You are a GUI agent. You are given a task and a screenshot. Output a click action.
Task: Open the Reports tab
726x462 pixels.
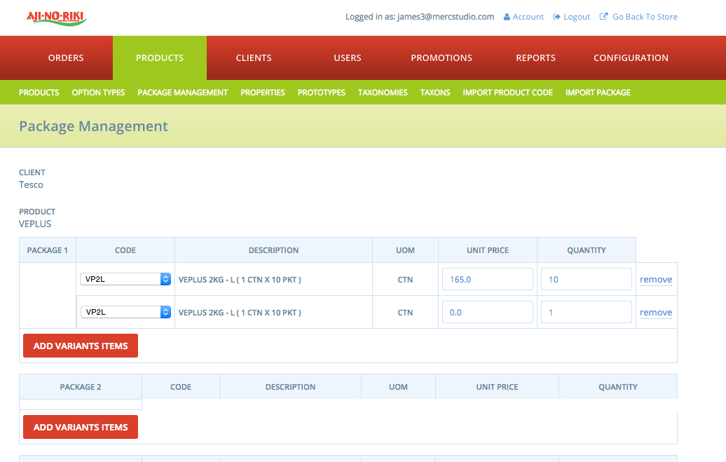coord(535,58)
